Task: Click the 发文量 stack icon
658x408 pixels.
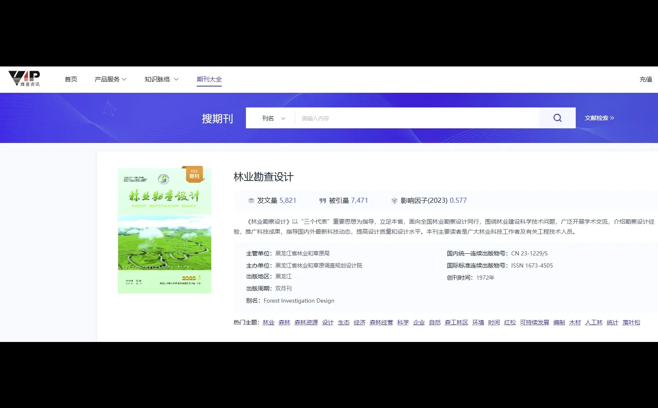Action: [x=251, y=201]
